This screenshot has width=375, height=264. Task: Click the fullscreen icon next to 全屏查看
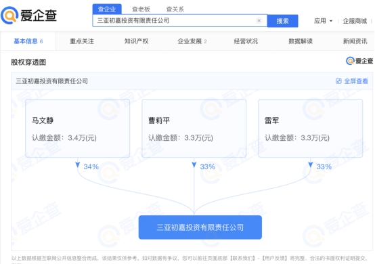pos(338,81)
